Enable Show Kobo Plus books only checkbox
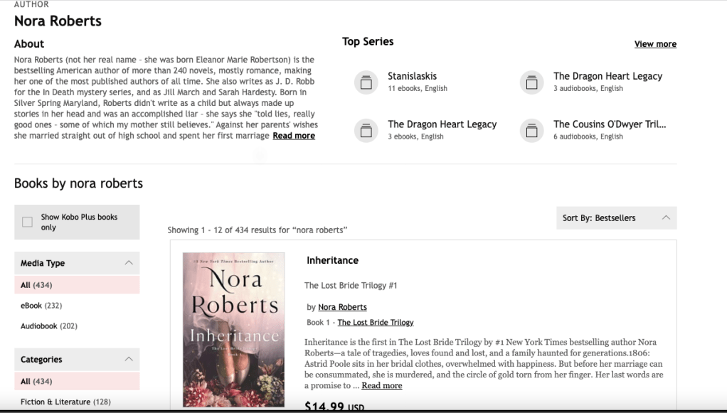 click(28, 222)
